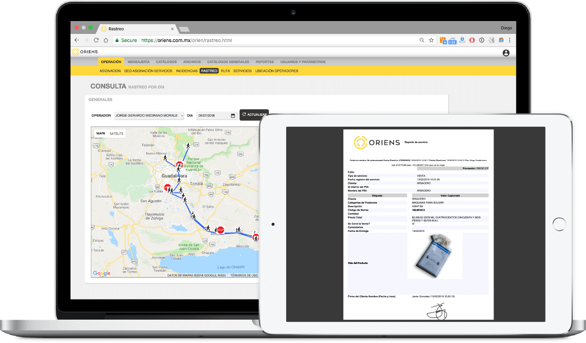Open the Mensajería menu
586x343 pixels.
[x=139, y=62]
